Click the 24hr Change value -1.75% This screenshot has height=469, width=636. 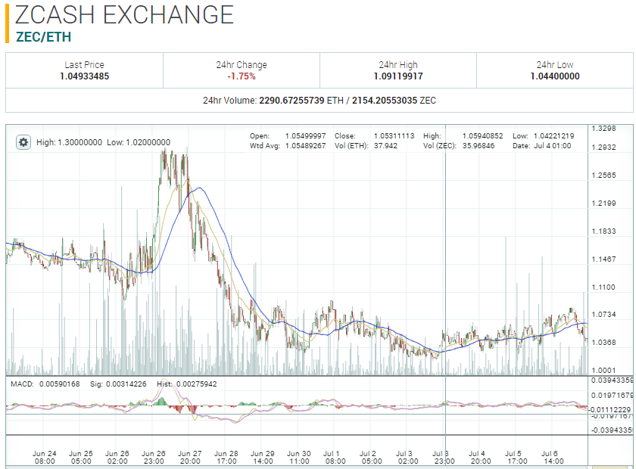point(242,76)
